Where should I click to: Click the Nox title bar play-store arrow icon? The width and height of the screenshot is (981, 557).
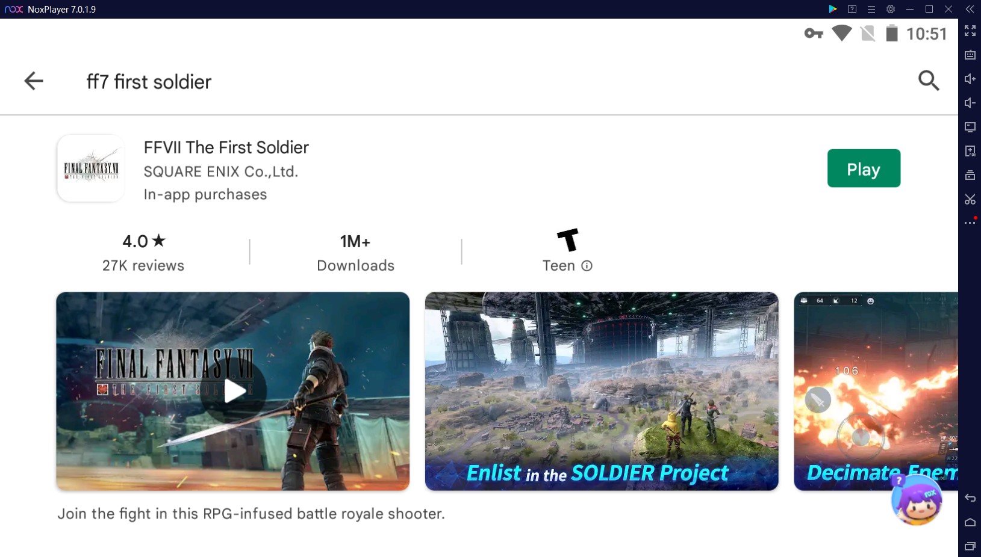[832, 9]
